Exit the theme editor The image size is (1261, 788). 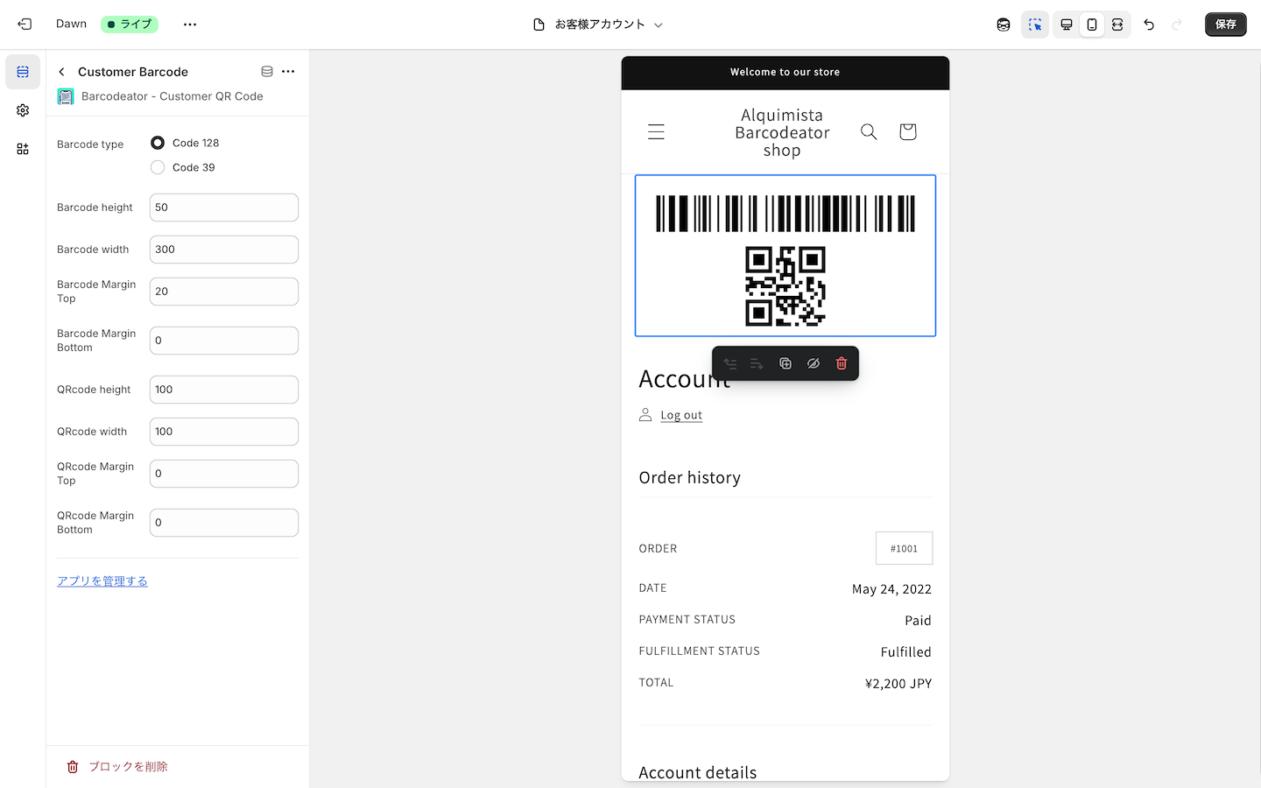point(25,25)
